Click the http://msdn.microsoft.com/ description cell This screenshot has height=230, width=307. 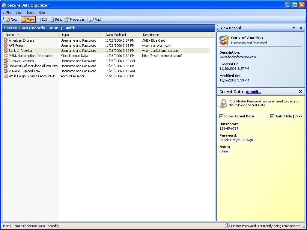pyautogui.click(x=162, y=55)
